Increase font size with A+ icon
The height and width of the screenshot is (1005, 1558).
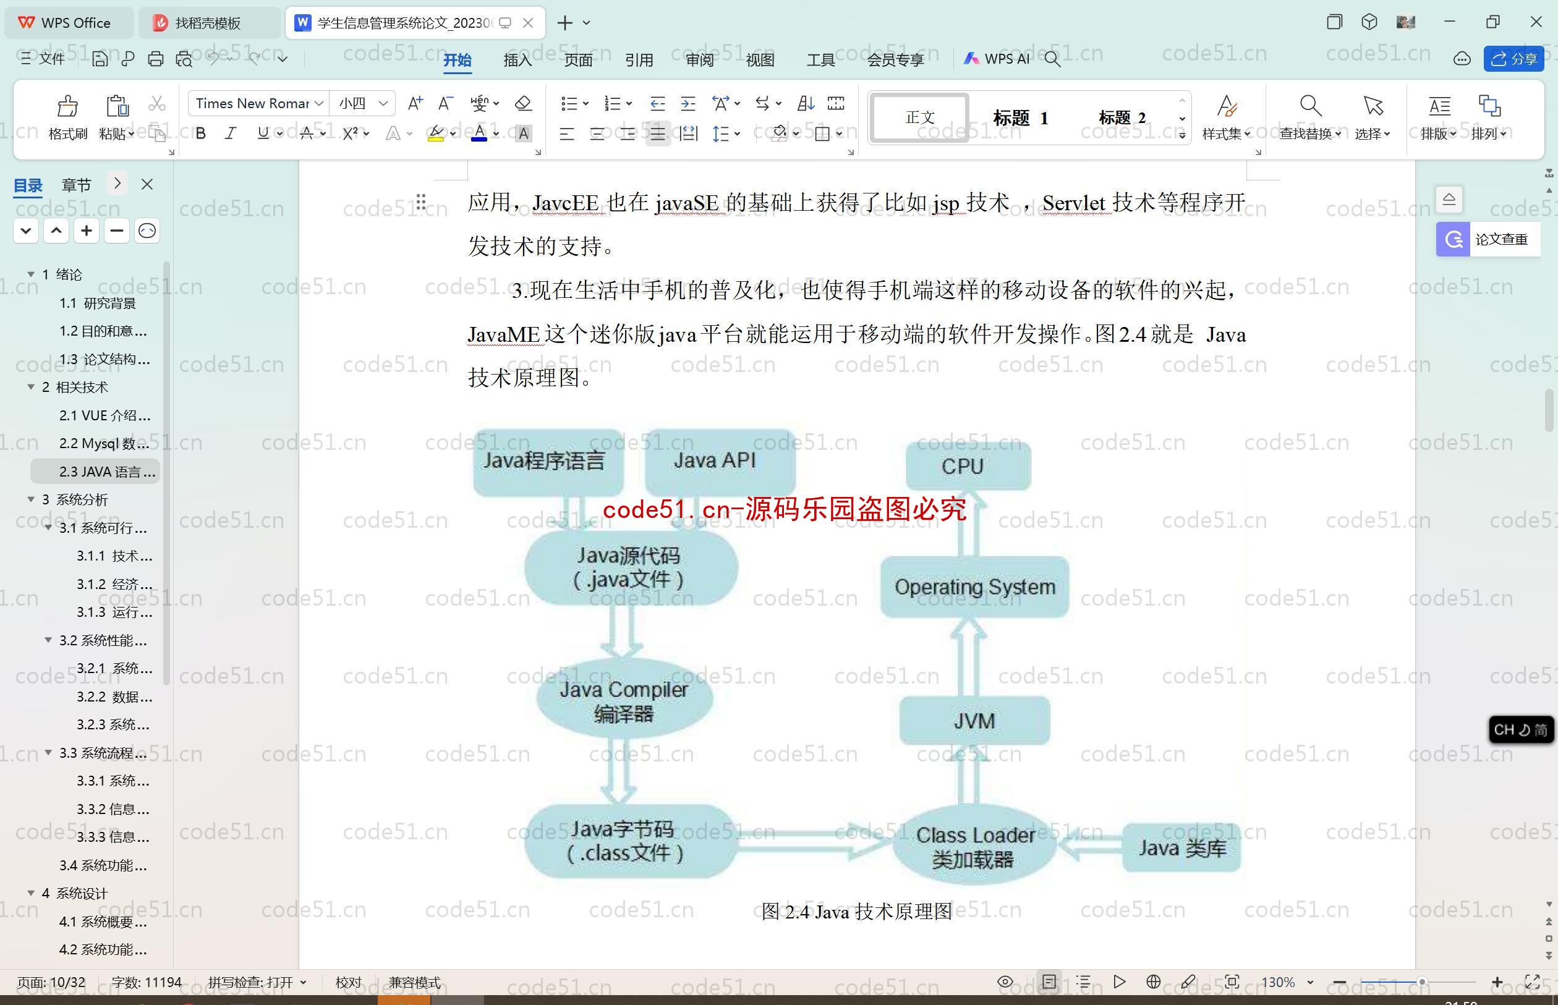[x=415, y=103]
